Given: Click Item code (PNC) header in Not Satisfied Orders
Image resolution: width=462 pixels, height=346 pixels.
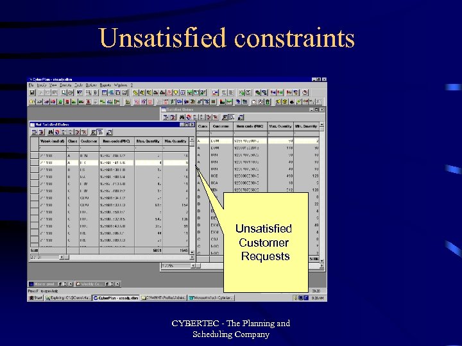Looking at the screenshot, I should click(117, 141).
